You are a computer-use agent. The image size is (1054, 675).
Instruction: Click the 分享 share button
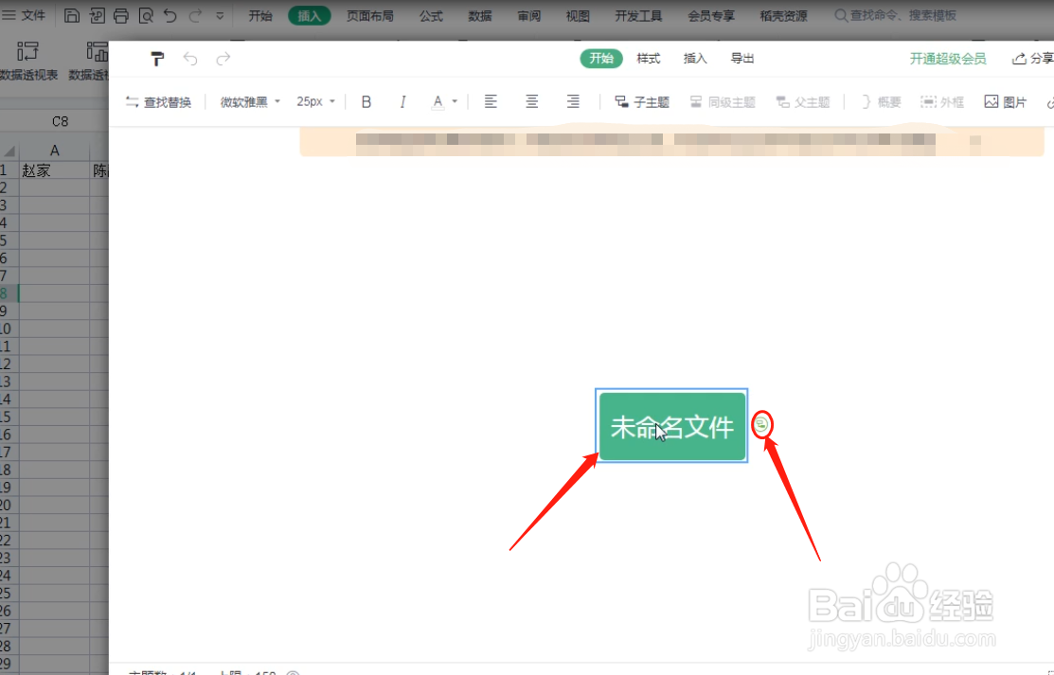(x=1034, y=59)
